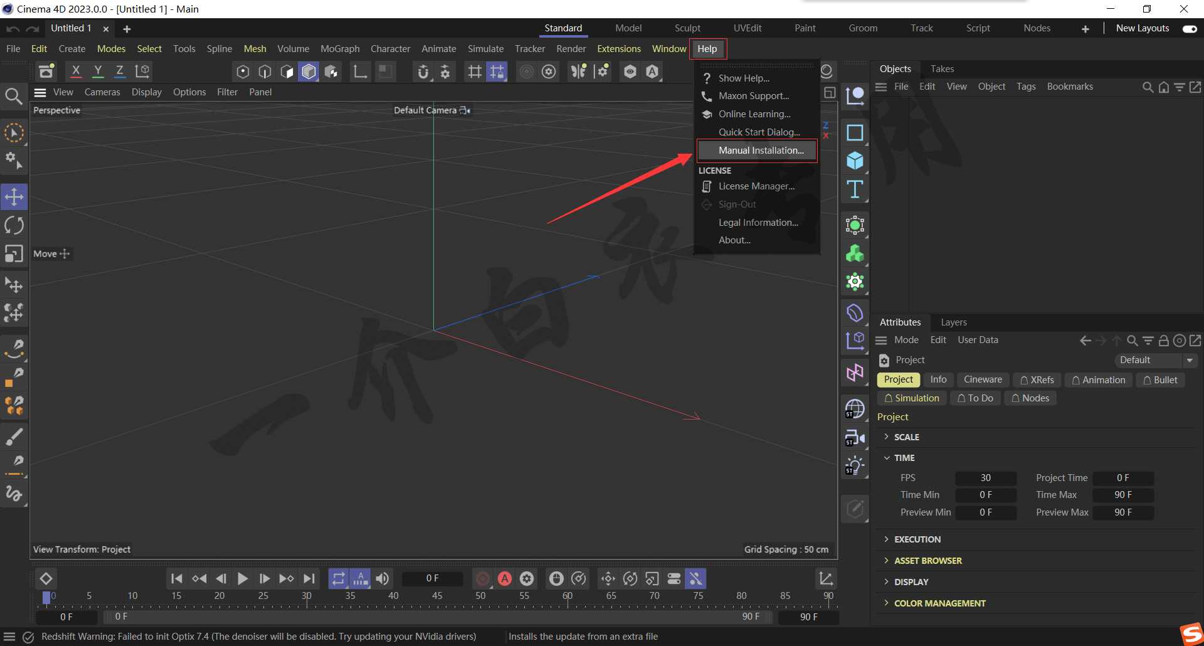The image size is (1204, 646).
Task: Expand the ASSET BROWSER section
Action: [x=927, y=561]
